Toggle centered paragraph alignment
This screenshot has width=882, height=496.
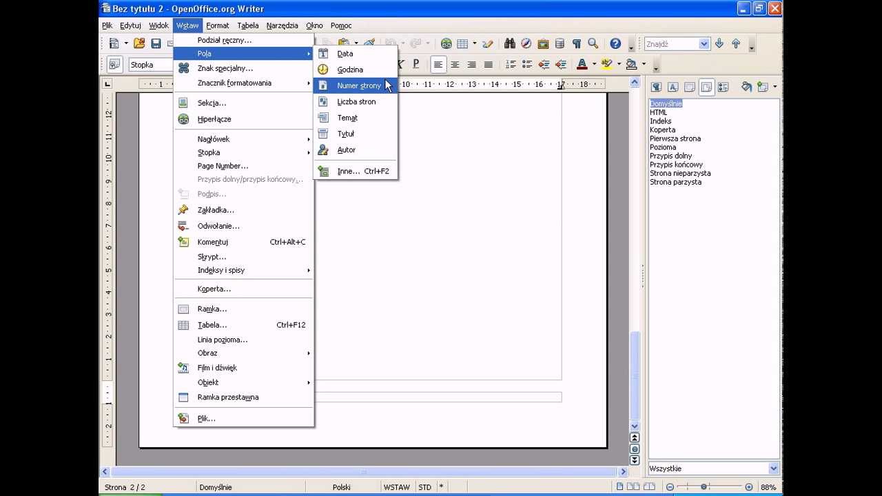point(455,64)
